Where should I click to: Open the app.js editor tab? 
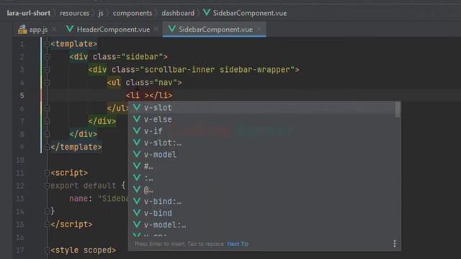pos(32,29)
